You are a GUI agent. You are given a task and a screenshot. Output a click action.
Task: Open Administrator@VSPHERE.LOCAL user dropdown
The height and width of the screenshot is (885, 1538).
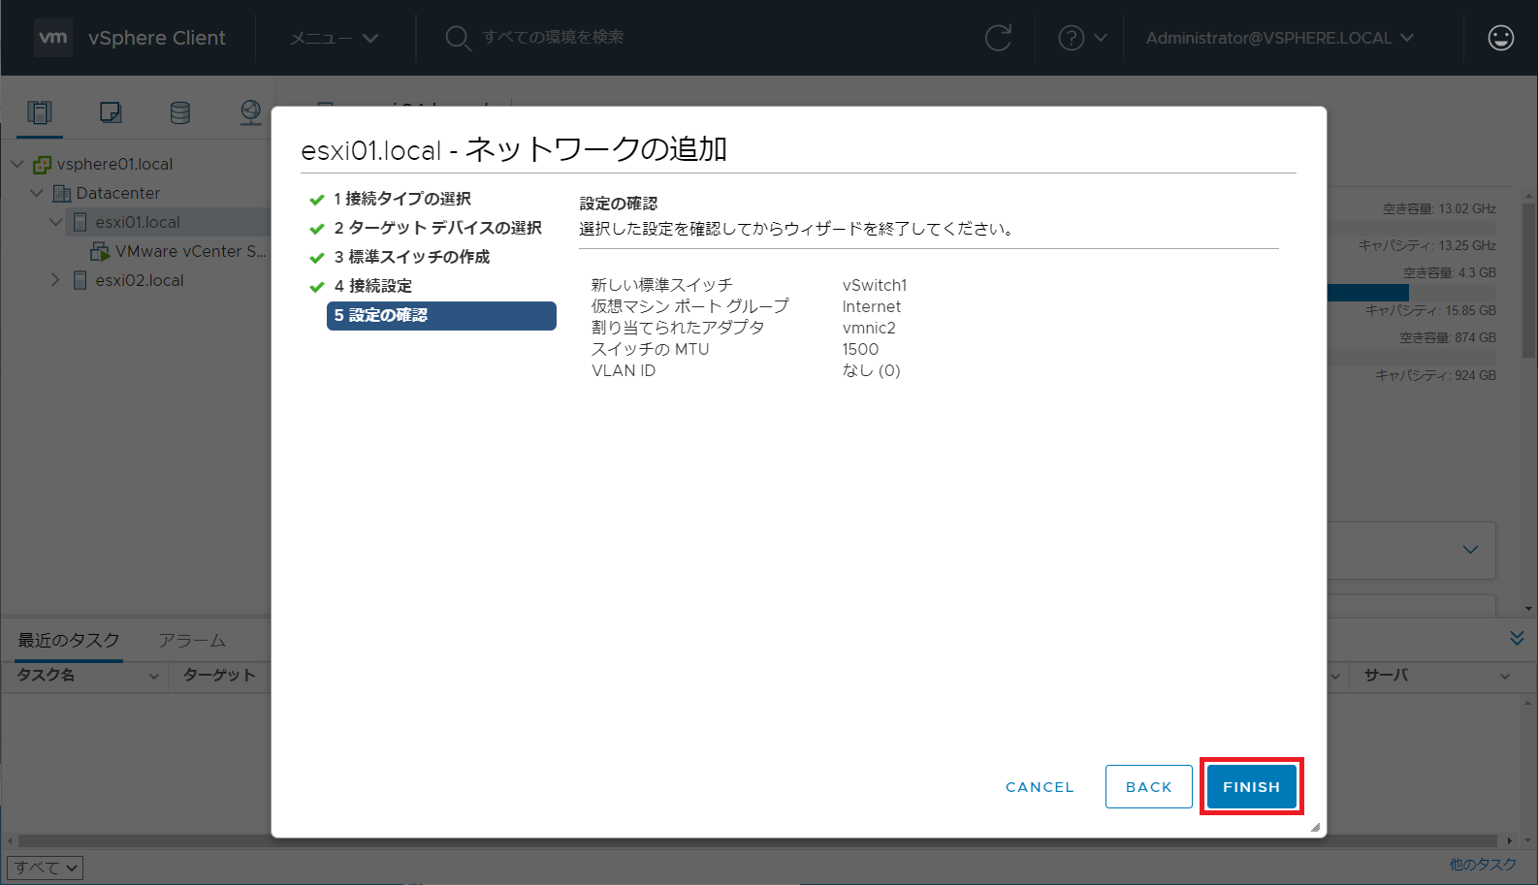(1279, 38)
